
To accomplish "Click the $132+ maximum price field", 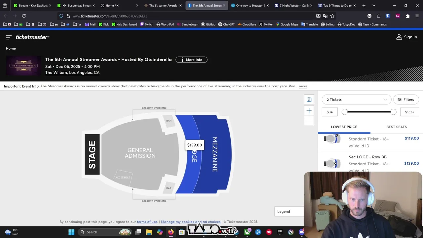I will click(x=409, y=112).
